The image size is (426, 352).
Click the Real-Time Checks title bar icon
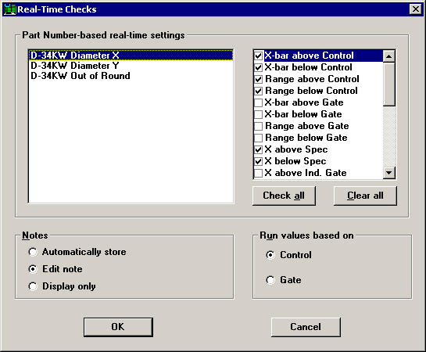click(9, 9)
